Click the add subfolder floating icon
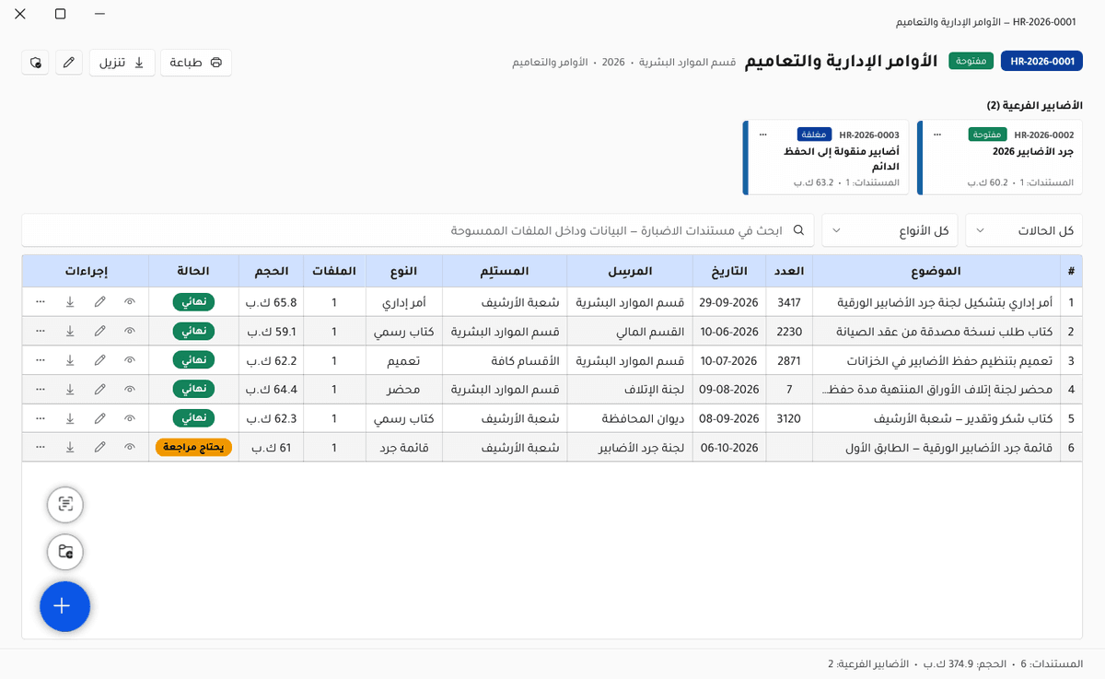 (65, 552)
